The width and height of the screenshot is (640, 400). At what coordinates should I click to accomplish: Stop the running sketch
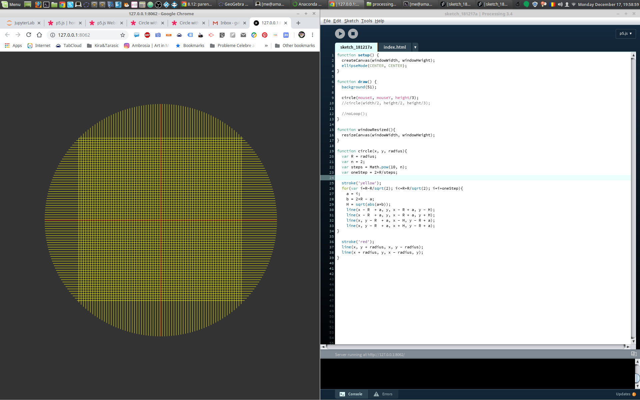pyautogui.click(x=353, y=34)
